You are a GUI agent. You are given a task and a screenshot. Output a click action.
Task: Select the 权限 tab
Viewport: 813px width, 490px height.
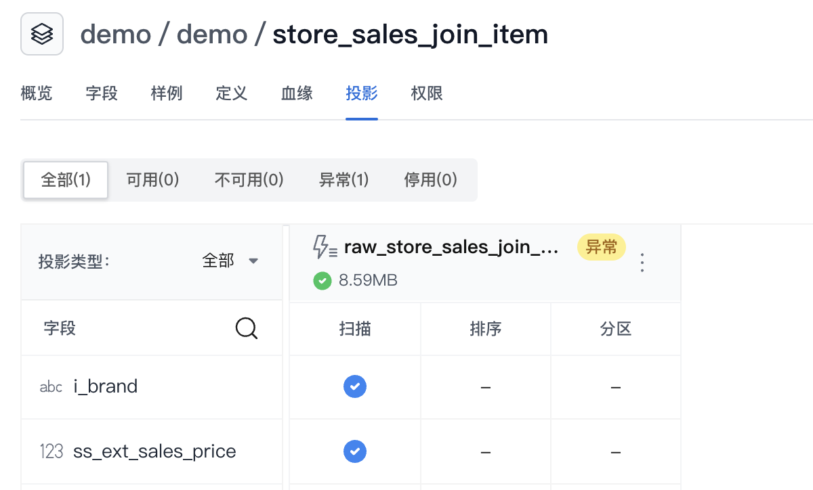pos(427,93)
